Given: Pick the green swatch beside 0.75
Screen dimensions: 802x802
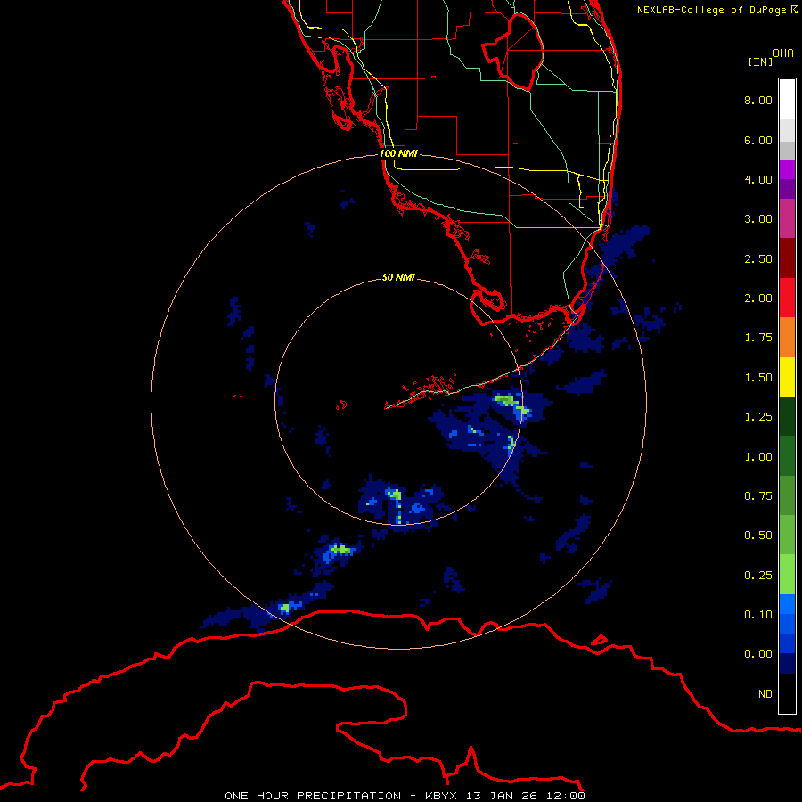Looking at the screenshot, I should tap(787, 495).
